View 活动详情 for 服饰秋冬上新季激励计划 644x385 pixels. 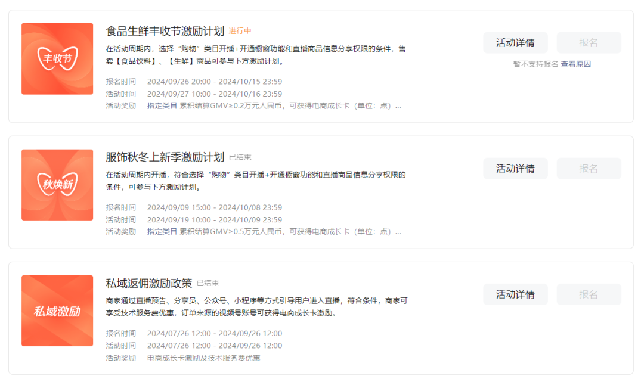[515, 169]
